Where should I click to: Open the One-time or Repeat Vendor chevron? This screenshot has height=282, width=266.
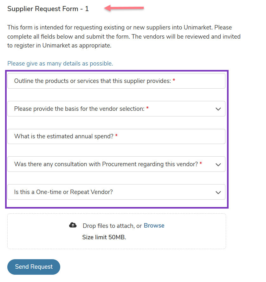click(x=218, y=192)
